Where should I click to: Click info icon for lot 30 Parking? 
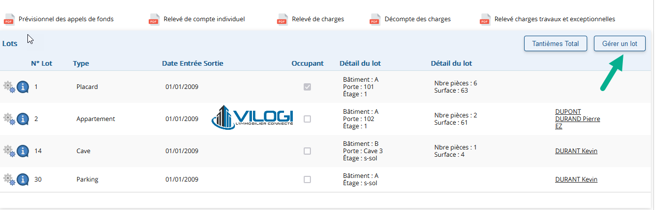(23, 179)
